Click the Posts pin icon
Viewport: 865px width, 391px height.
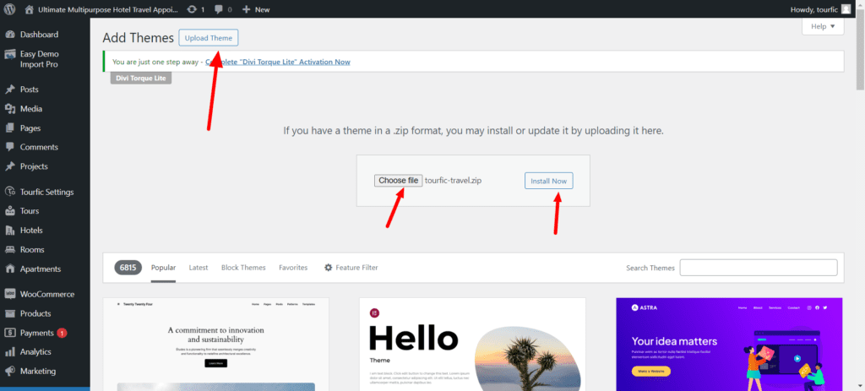pos(9,90)
